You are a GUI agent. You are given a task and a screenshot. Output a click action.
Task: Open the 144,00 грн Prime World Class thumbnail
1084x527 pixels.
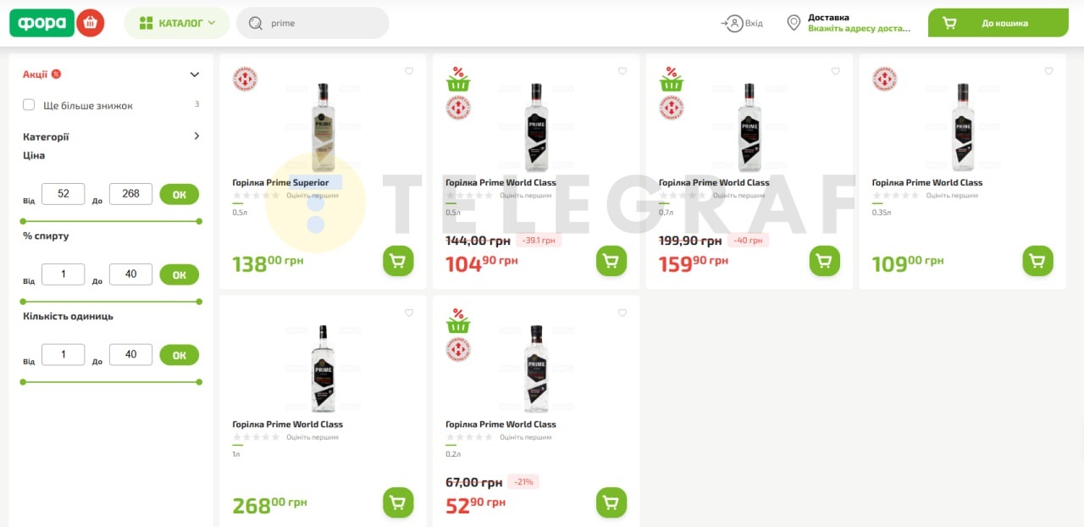(x=536, y=127)
